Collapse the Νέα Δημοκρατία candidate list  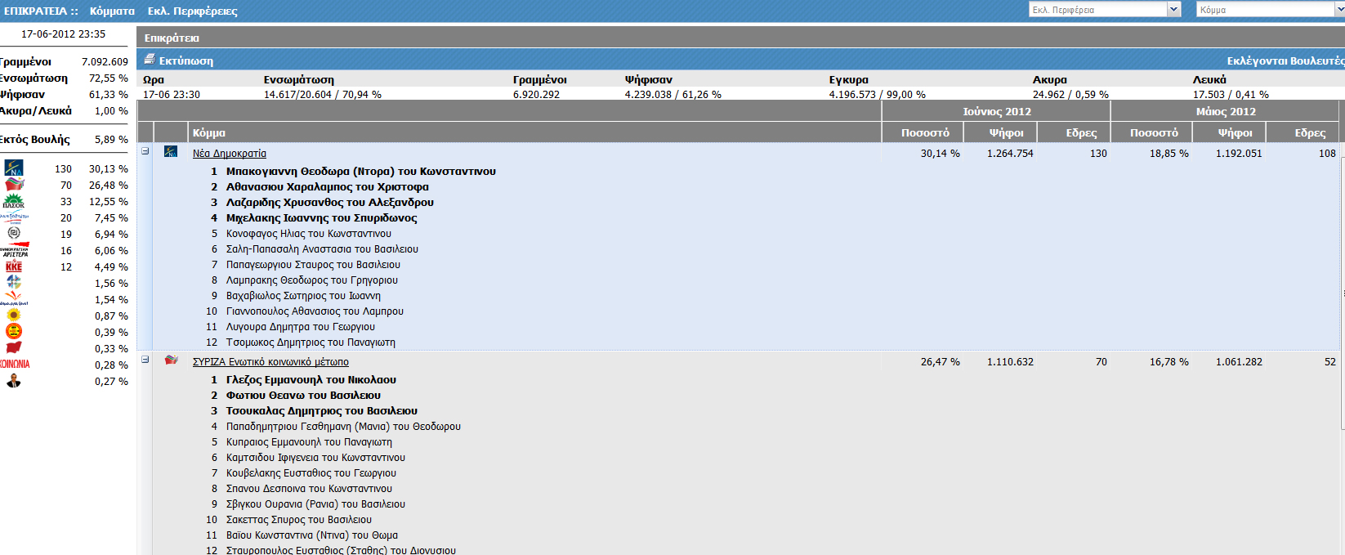pos(145,151)
